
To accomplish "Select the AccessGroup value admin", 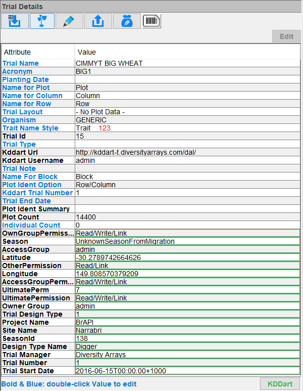I will [x=187, y=249].
